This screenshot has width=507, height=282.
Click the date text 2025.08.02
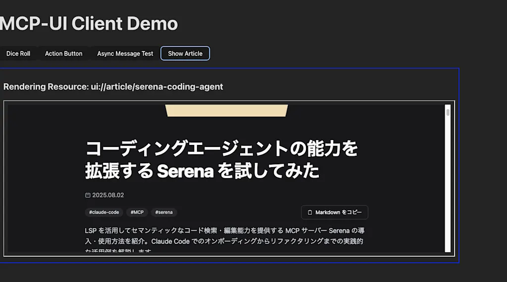[x=108, y=195]
